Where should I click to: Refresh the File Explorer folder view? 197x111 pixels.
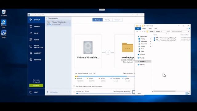(169, 31)
